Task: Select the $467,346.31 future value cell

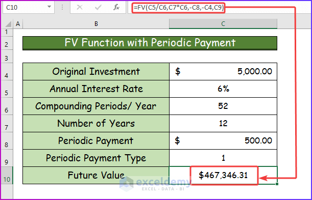Action: (223, 175)
